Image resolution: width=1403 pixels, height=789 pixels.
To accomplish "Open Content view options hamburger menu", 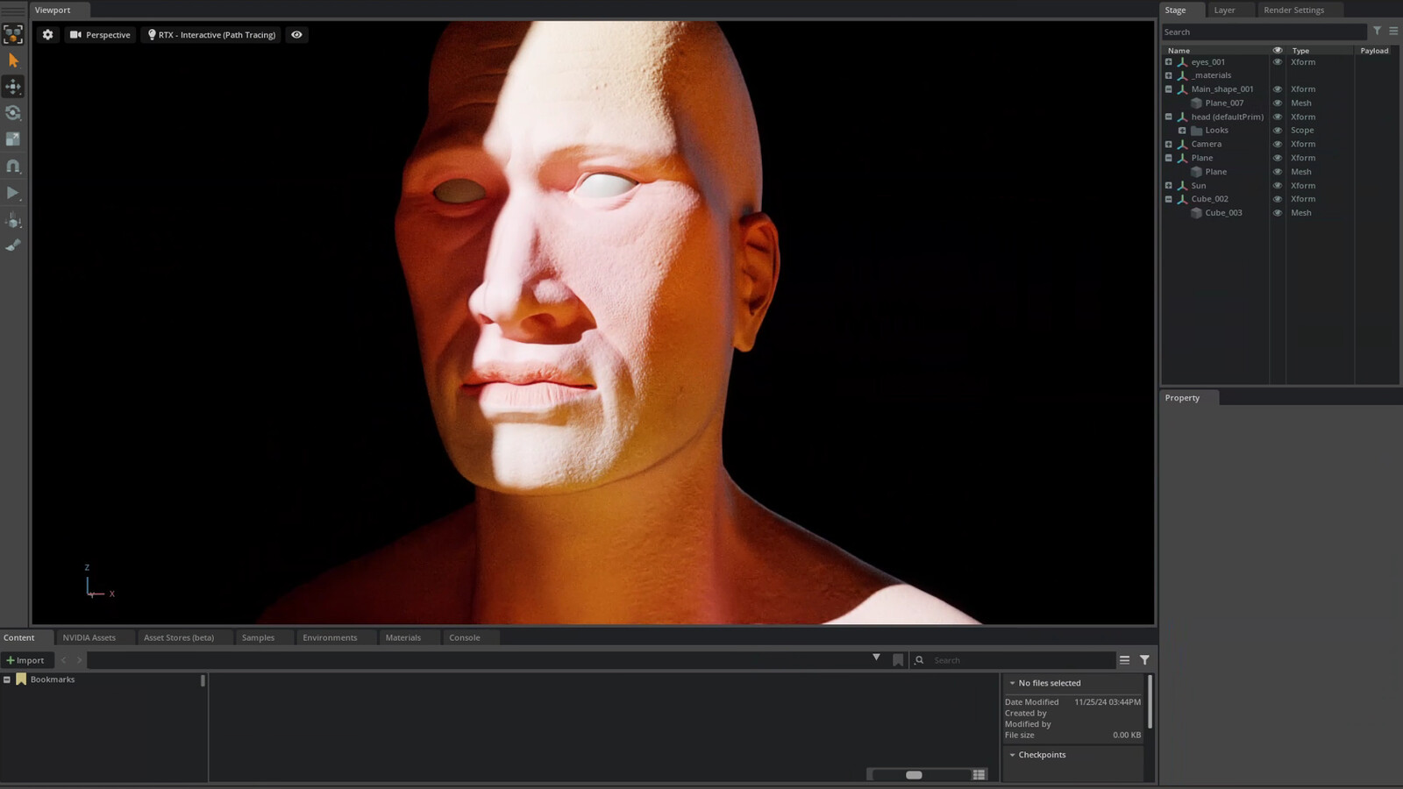I will tap(1124, 660).
